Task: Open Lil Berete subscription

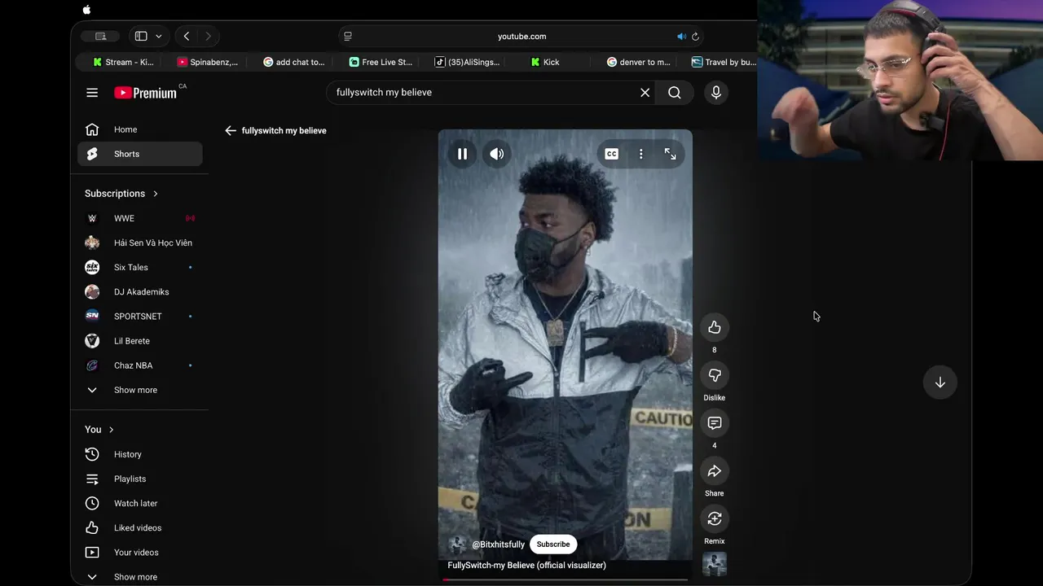Action: click(x=139, y=341)
